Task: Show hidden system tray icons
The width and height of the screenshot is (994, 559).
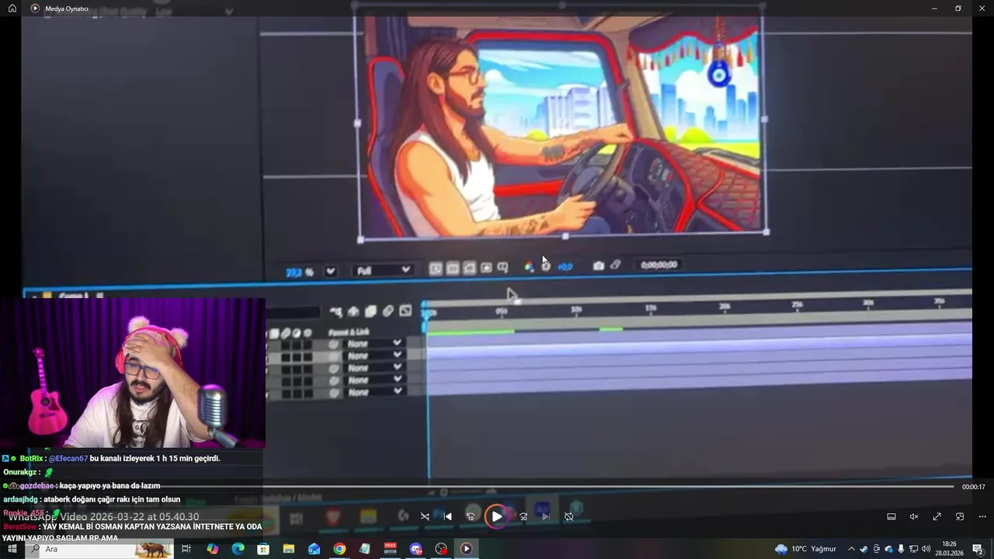Action: coord(851,549)
